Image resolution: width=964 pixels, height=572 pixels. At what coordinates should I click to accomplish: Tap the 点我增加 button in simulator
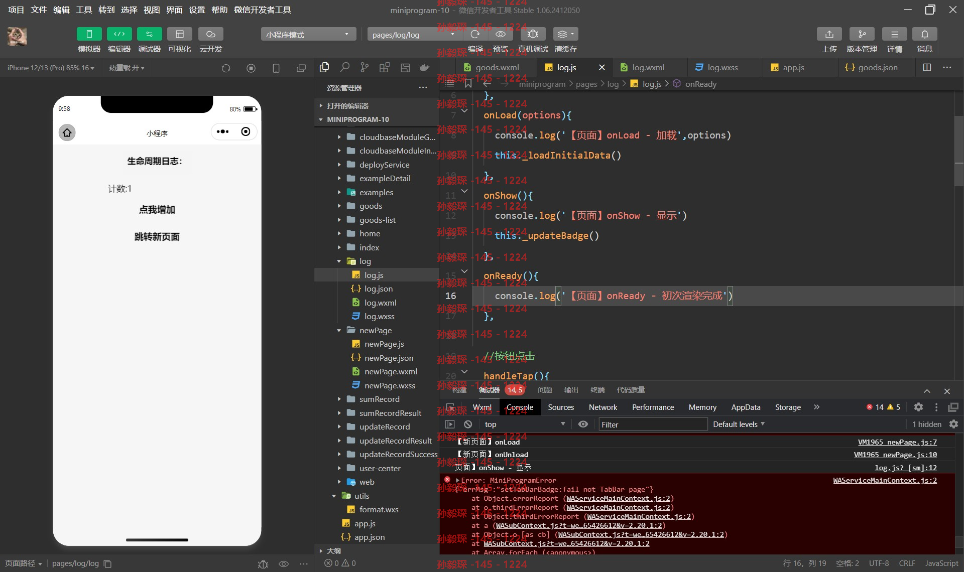tap(157, 210)
